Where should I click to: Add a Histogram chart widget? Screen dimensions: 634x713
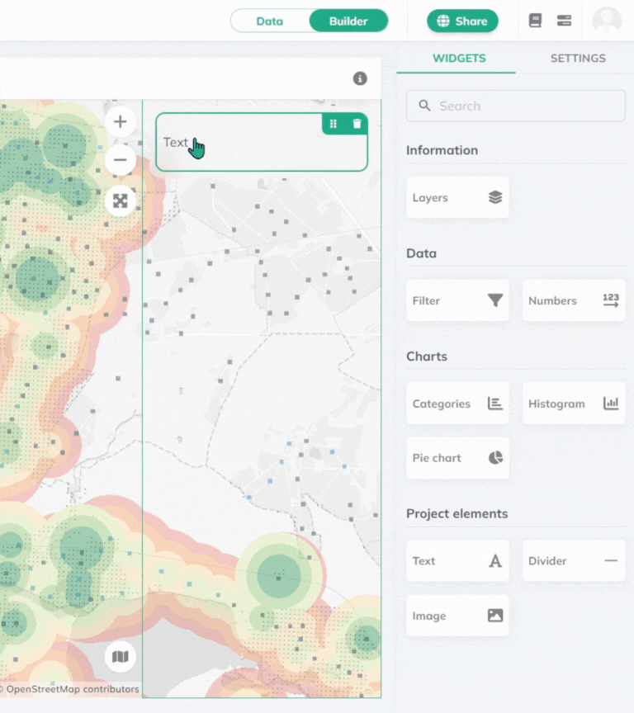pyautogui.click(x=574, y=404)
